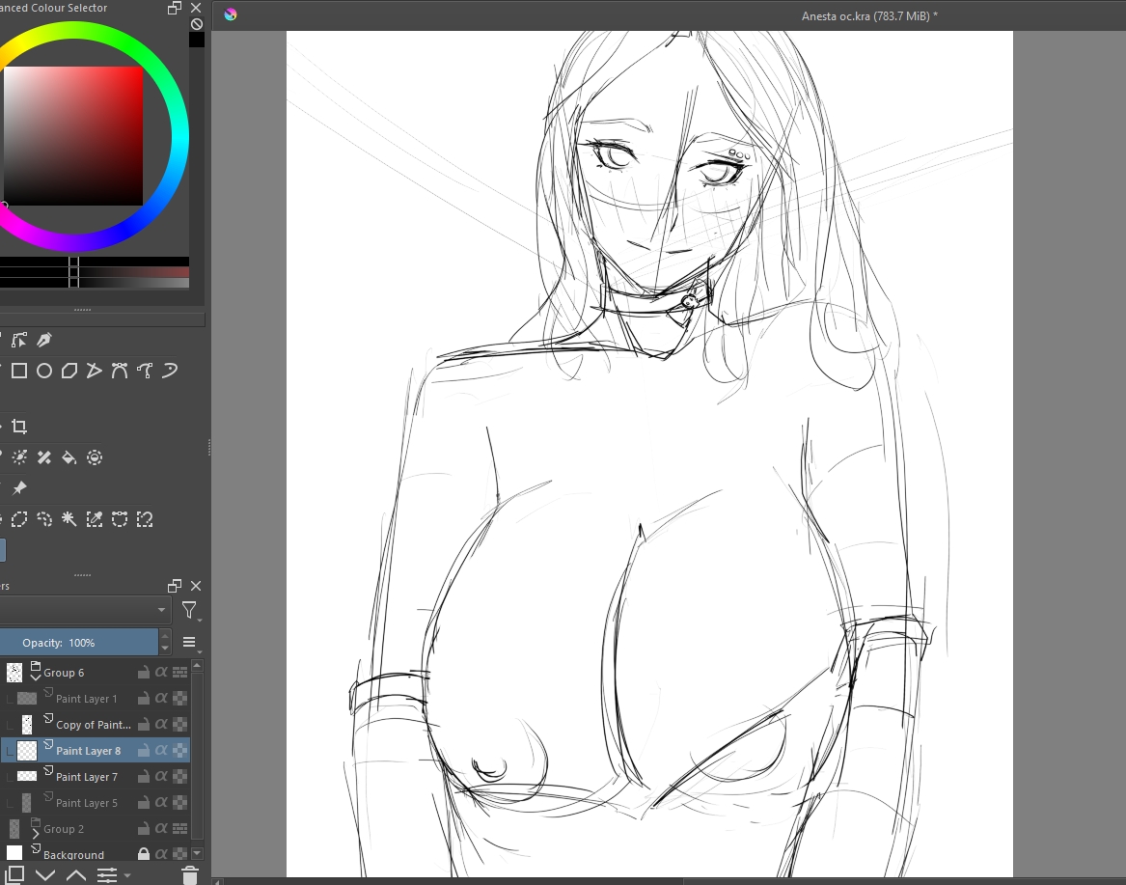The width and height of the screenshot is (1126, 885).
Task: Select the Calligraphy pen tool
Action: (x=44, y=340)
